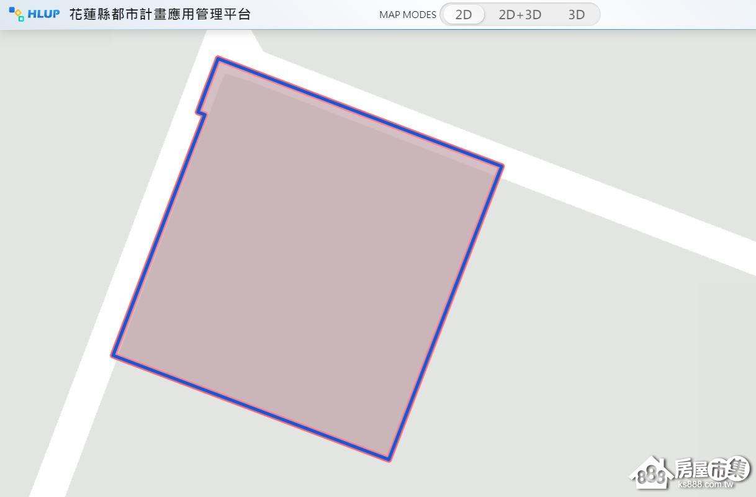The image size is (756, 497).
Task: Click the MAP MODES label
Action: 407,15
